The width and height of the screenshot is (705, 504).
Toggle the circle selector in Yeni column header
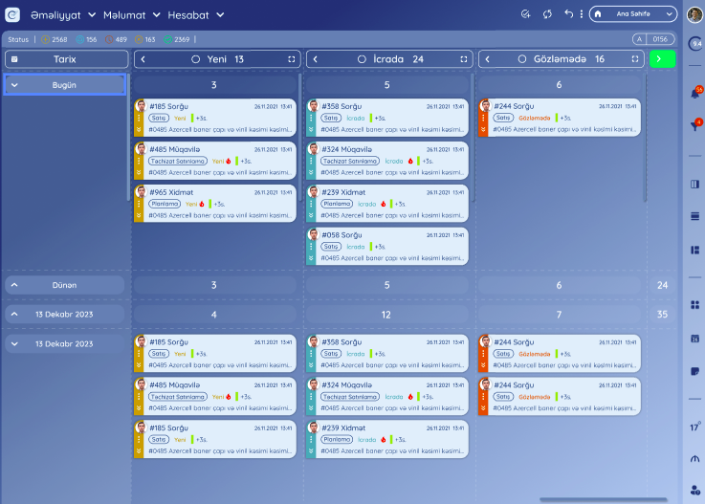tap(196, 59)
